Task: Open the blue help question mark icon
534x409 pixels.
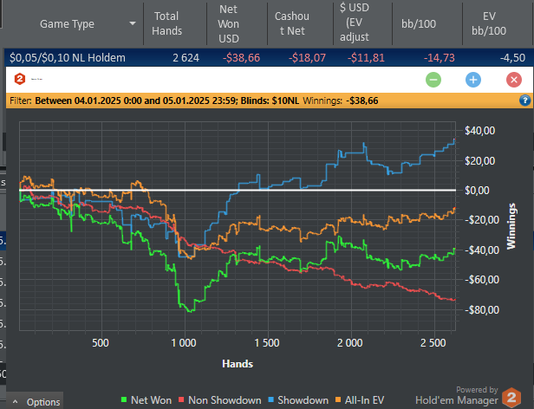Action: click(x=524, y=101)
